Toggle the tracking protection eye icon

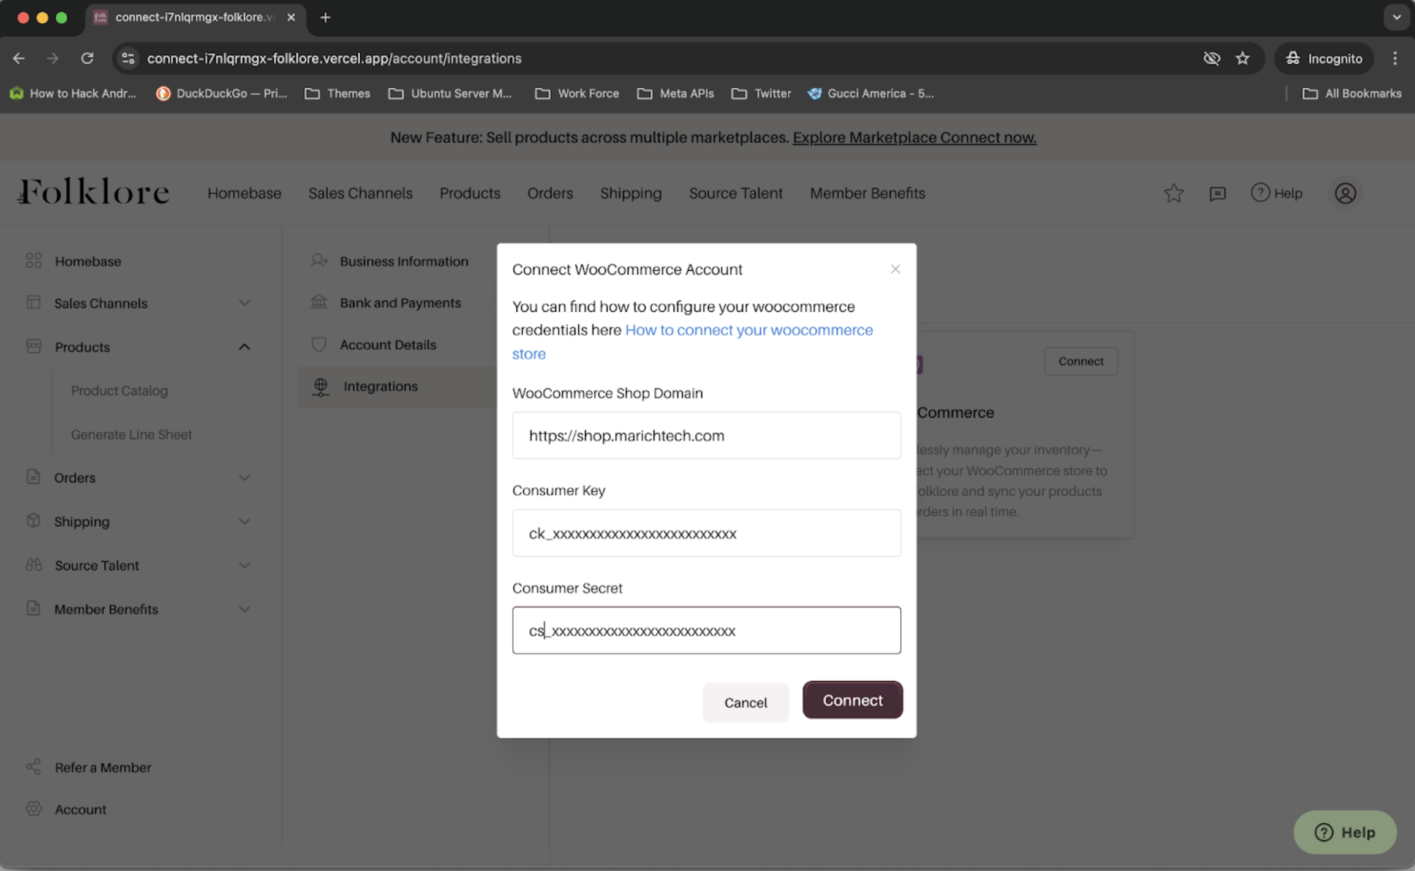coord(1211,58)
